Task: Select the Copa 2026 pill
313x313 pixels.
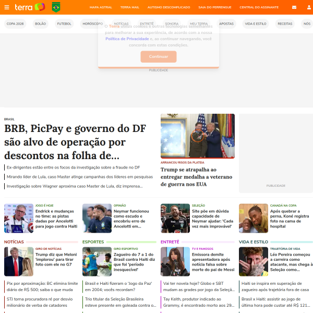Action: [15, 24]
